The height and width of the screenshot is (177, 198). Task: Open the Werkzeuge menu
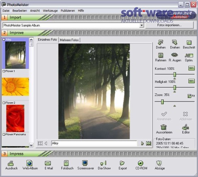click(50, 11)
